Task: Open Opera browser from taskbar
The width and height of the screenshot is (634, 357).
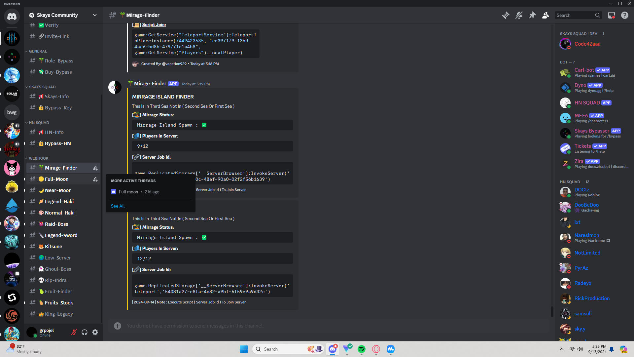Action: pos(376,349)
